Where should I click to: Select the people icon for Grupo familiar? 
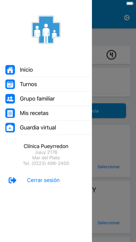[x=10, y=99]
